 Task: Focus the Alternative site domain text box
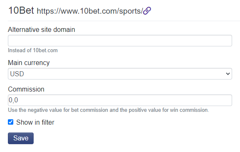click(120, 41)
